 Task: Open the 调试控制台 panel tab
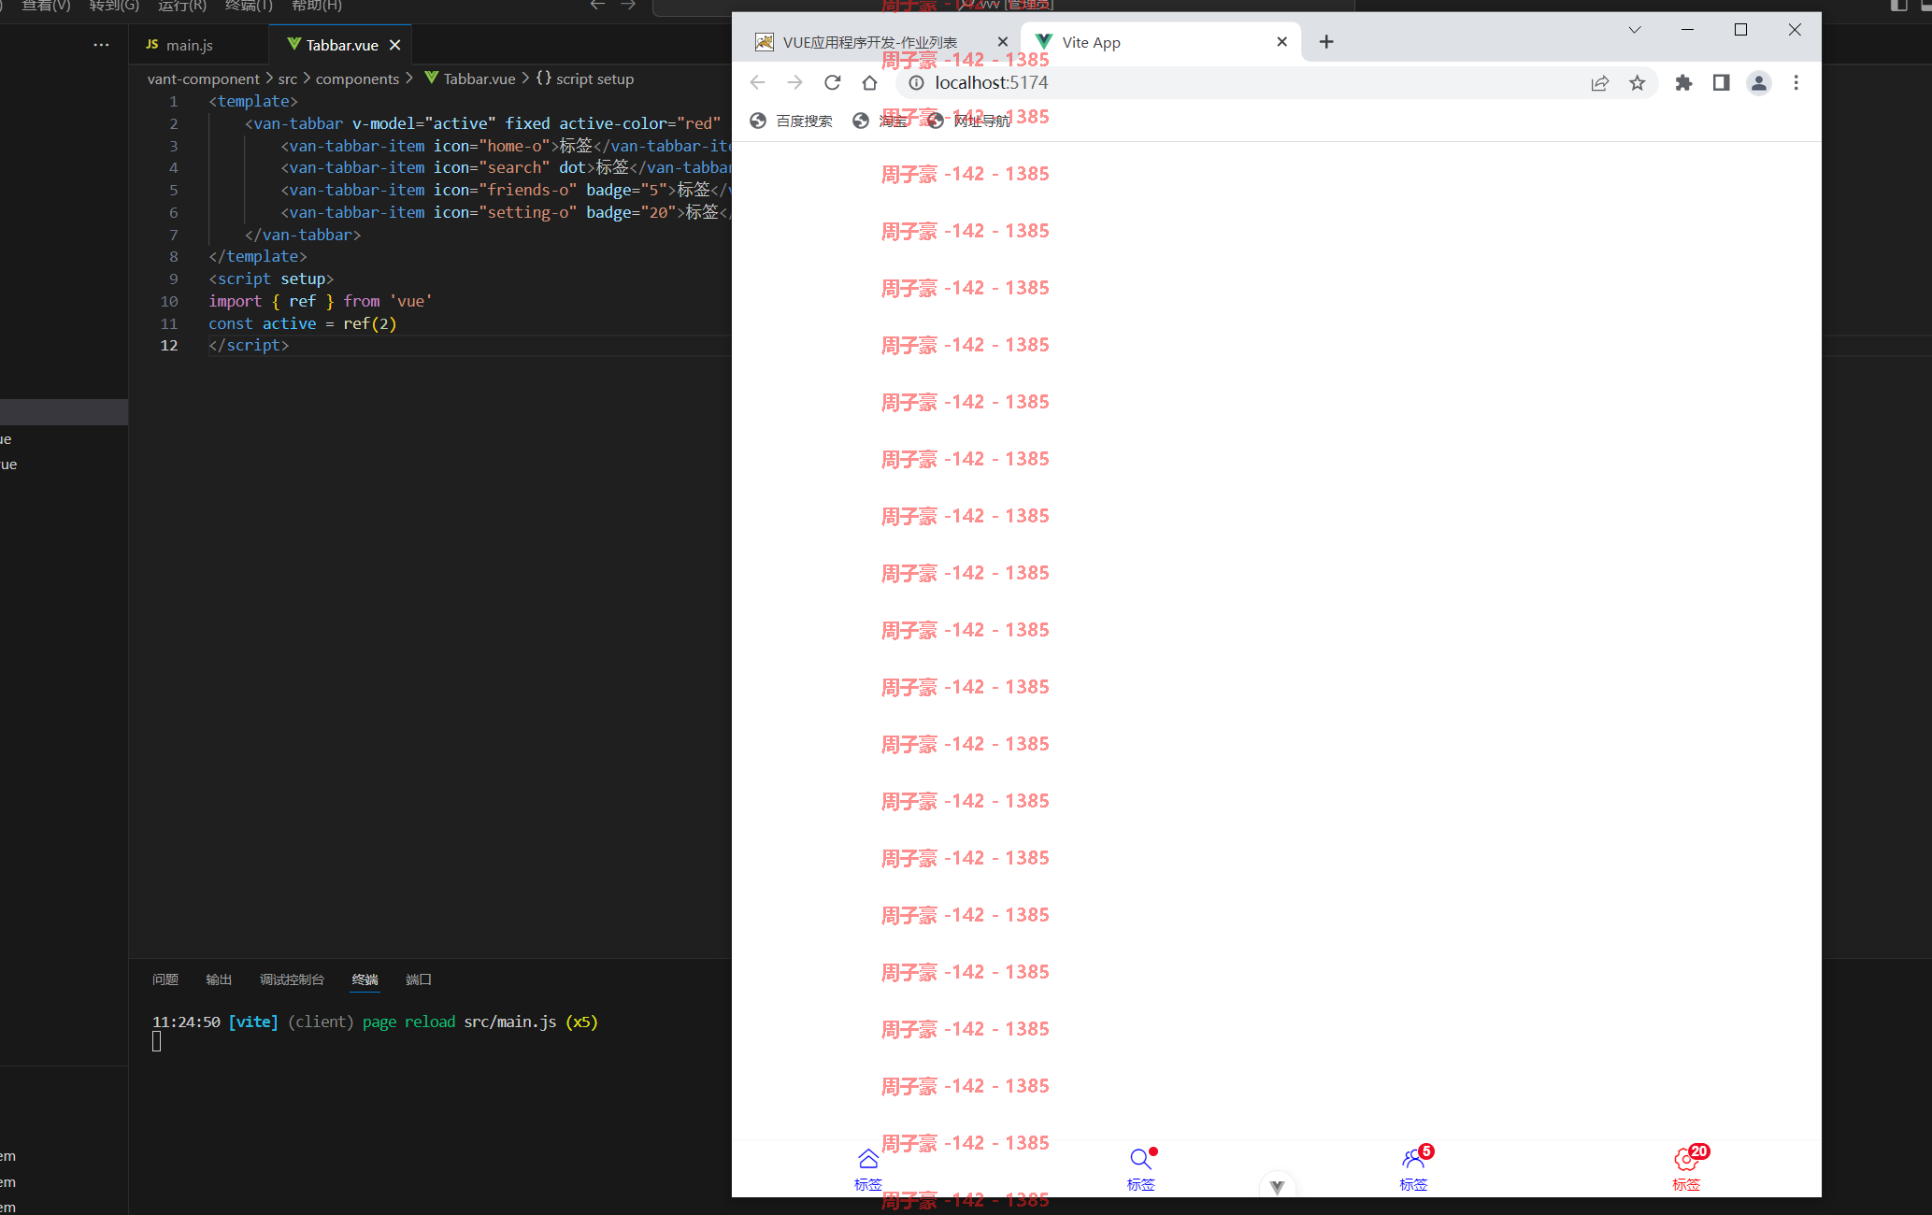[x=292, y=979]
